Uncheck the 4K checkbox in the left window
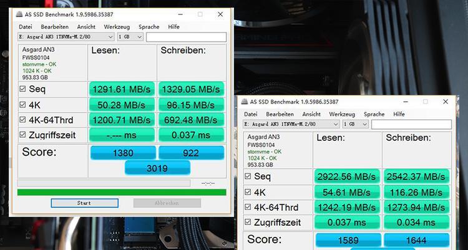468x250 pixels. click(x=22, y=104)
